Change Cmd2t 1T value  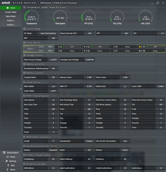pyautogui.click(x=53, y=141)
